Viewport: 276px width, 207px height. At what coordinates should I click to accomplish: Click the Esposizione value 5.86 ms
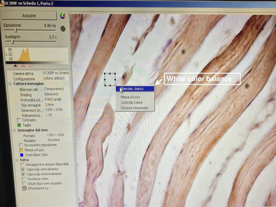coord(50,26)
